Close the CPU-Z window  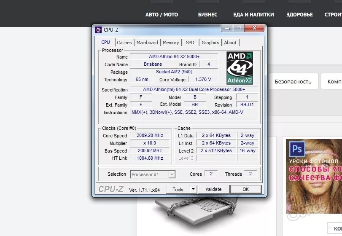coord(254,28)
